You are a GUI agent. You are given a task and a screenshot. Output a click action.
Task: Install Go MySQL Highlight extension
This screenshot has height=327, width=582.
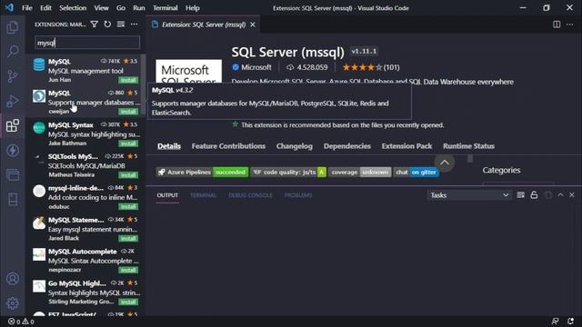(x=128, y=302)
